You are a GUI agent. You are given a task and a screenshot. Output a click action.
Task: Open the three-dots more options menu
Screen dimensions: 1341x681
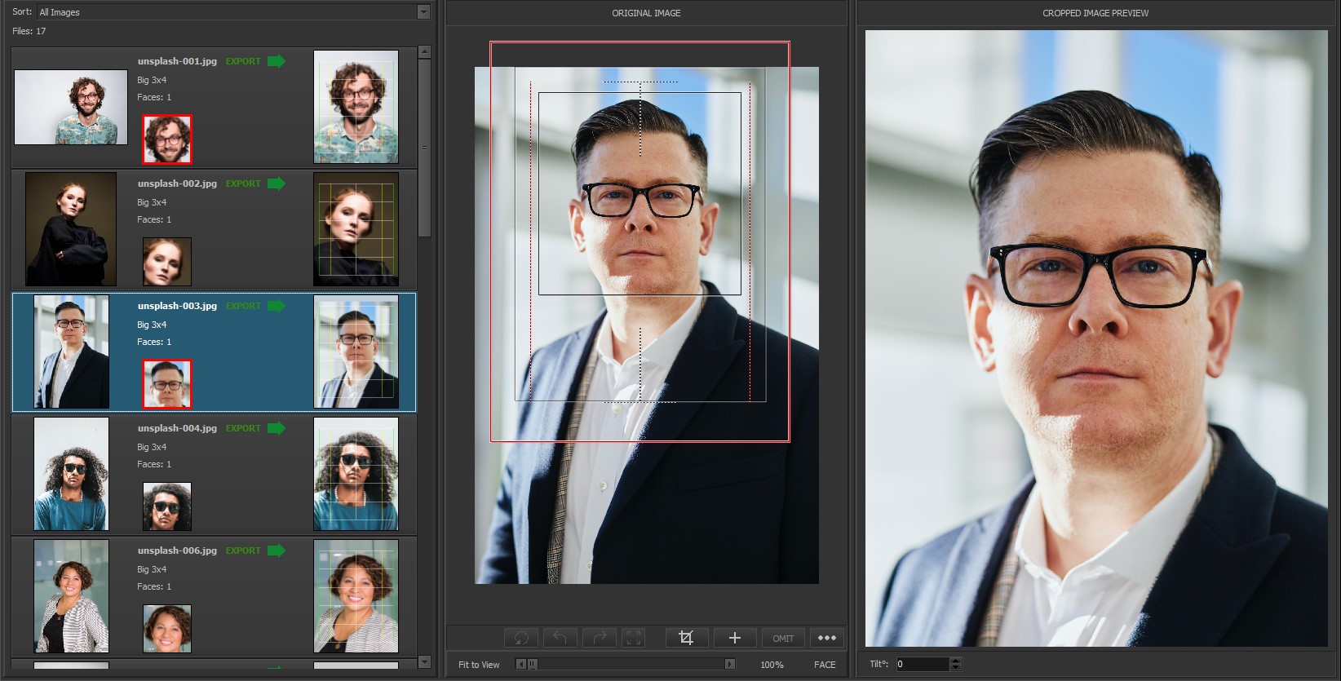pos(826,638)
